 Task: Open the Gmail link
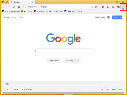click(97, 17)
